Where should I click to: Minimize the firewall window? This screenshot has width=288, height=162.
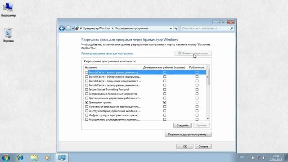coord(216,22)
